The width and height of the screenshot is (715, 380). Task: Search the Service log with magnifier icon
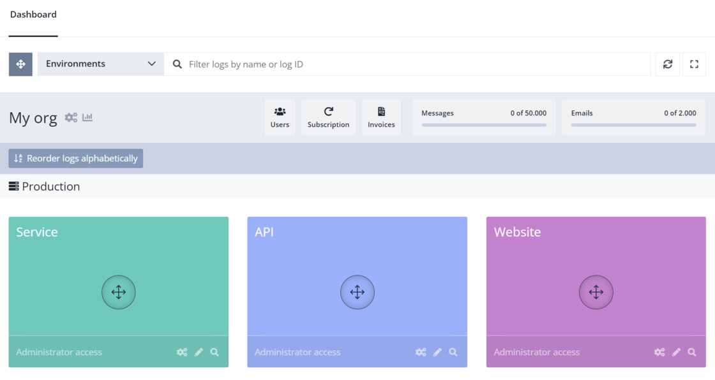coord(214,352)
